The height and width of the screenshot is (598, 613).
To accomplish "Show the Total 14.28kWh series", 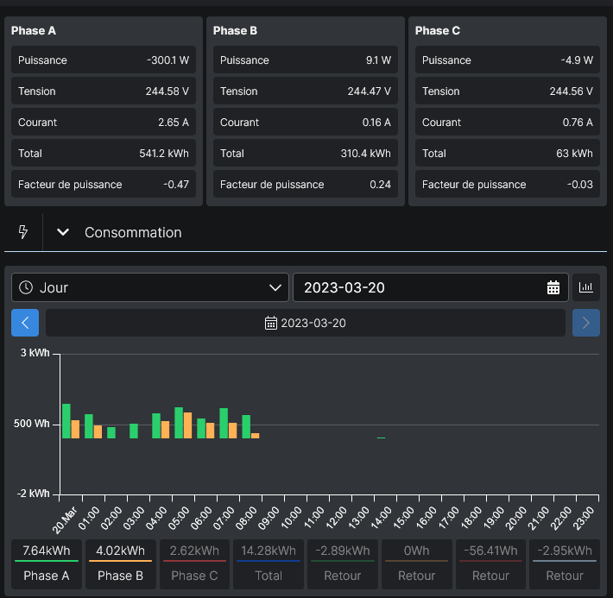I will point(269,564).
